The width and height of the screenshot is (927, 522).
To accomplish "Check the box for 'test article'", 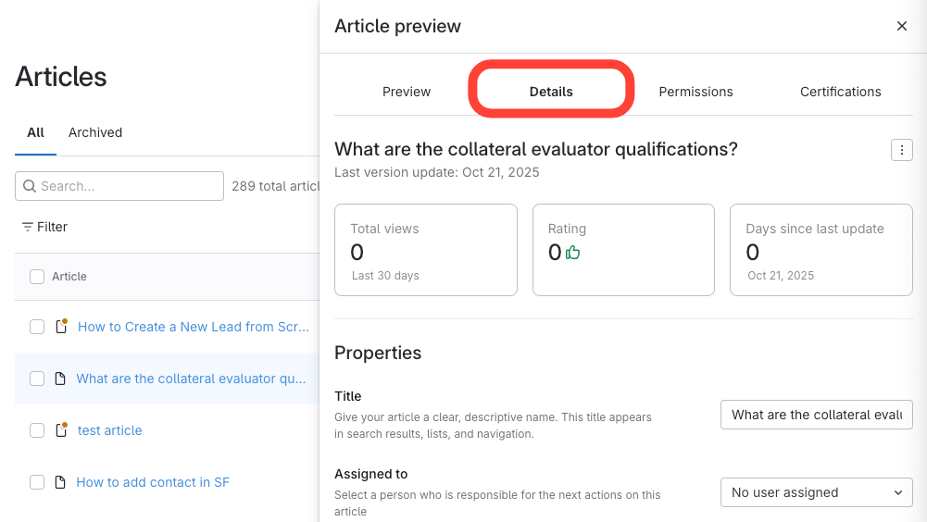I will tap(37, 430).
